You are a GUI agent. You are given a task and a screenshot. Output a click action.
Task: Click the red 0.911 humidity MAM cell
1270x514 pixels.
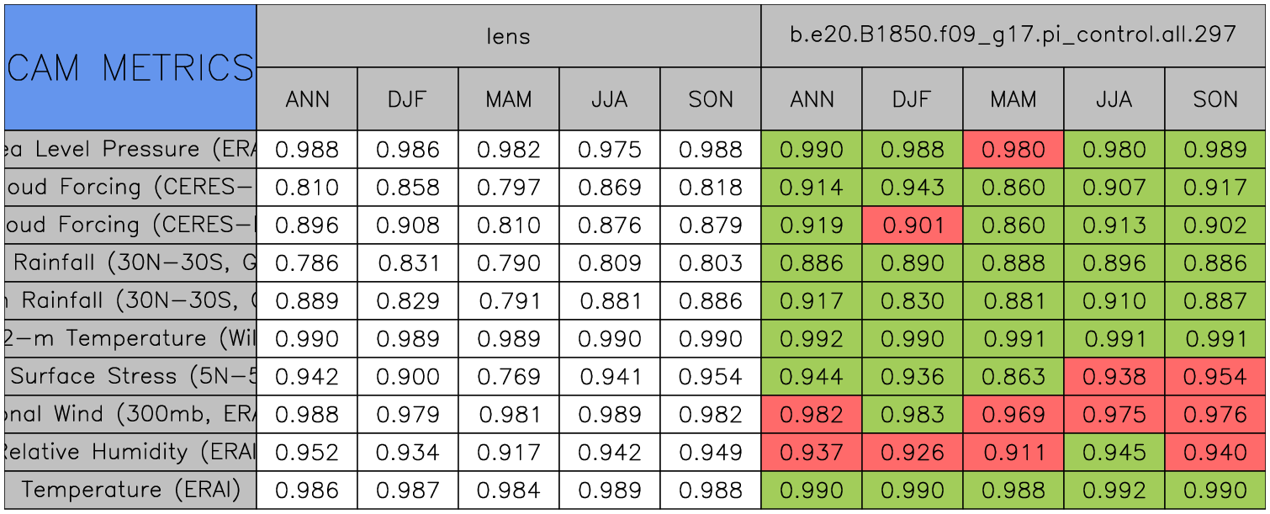point(1013,453)
